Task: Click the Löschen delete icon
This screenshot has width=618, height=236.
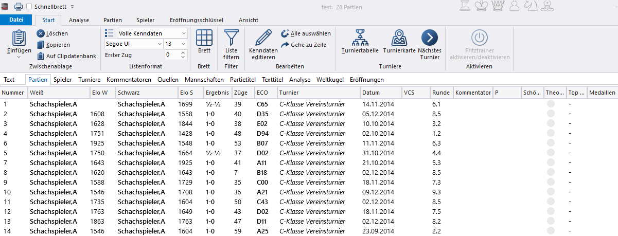Action: click(41, 33)
